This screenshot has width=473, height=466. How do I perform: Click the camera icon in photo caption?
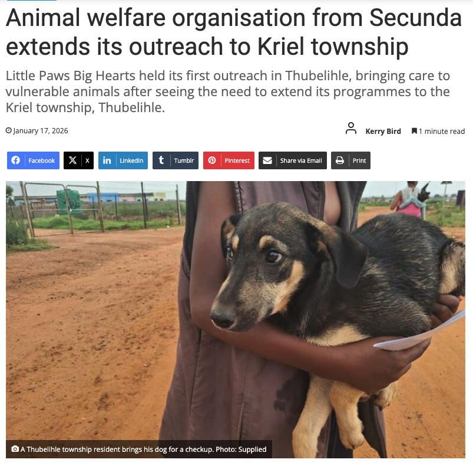click(15, 449)
